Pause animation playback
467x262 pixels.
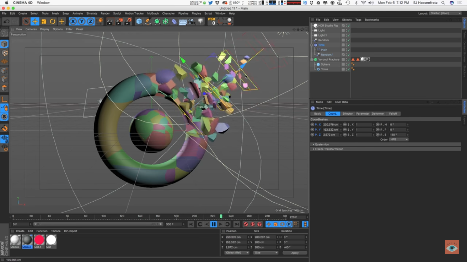(213, 224)
